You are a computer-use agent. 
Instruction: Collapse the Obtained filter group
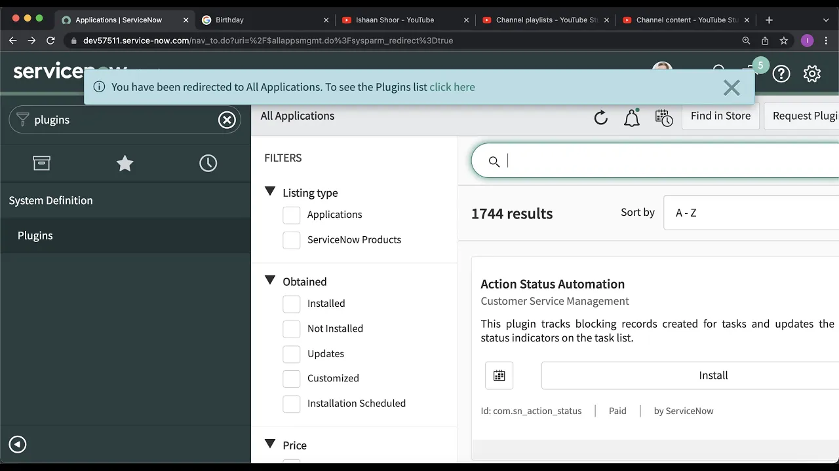269,280
